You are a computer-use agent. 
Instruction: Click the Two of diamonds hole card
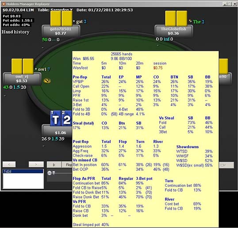pyautogui.click(x=66, y=119)
